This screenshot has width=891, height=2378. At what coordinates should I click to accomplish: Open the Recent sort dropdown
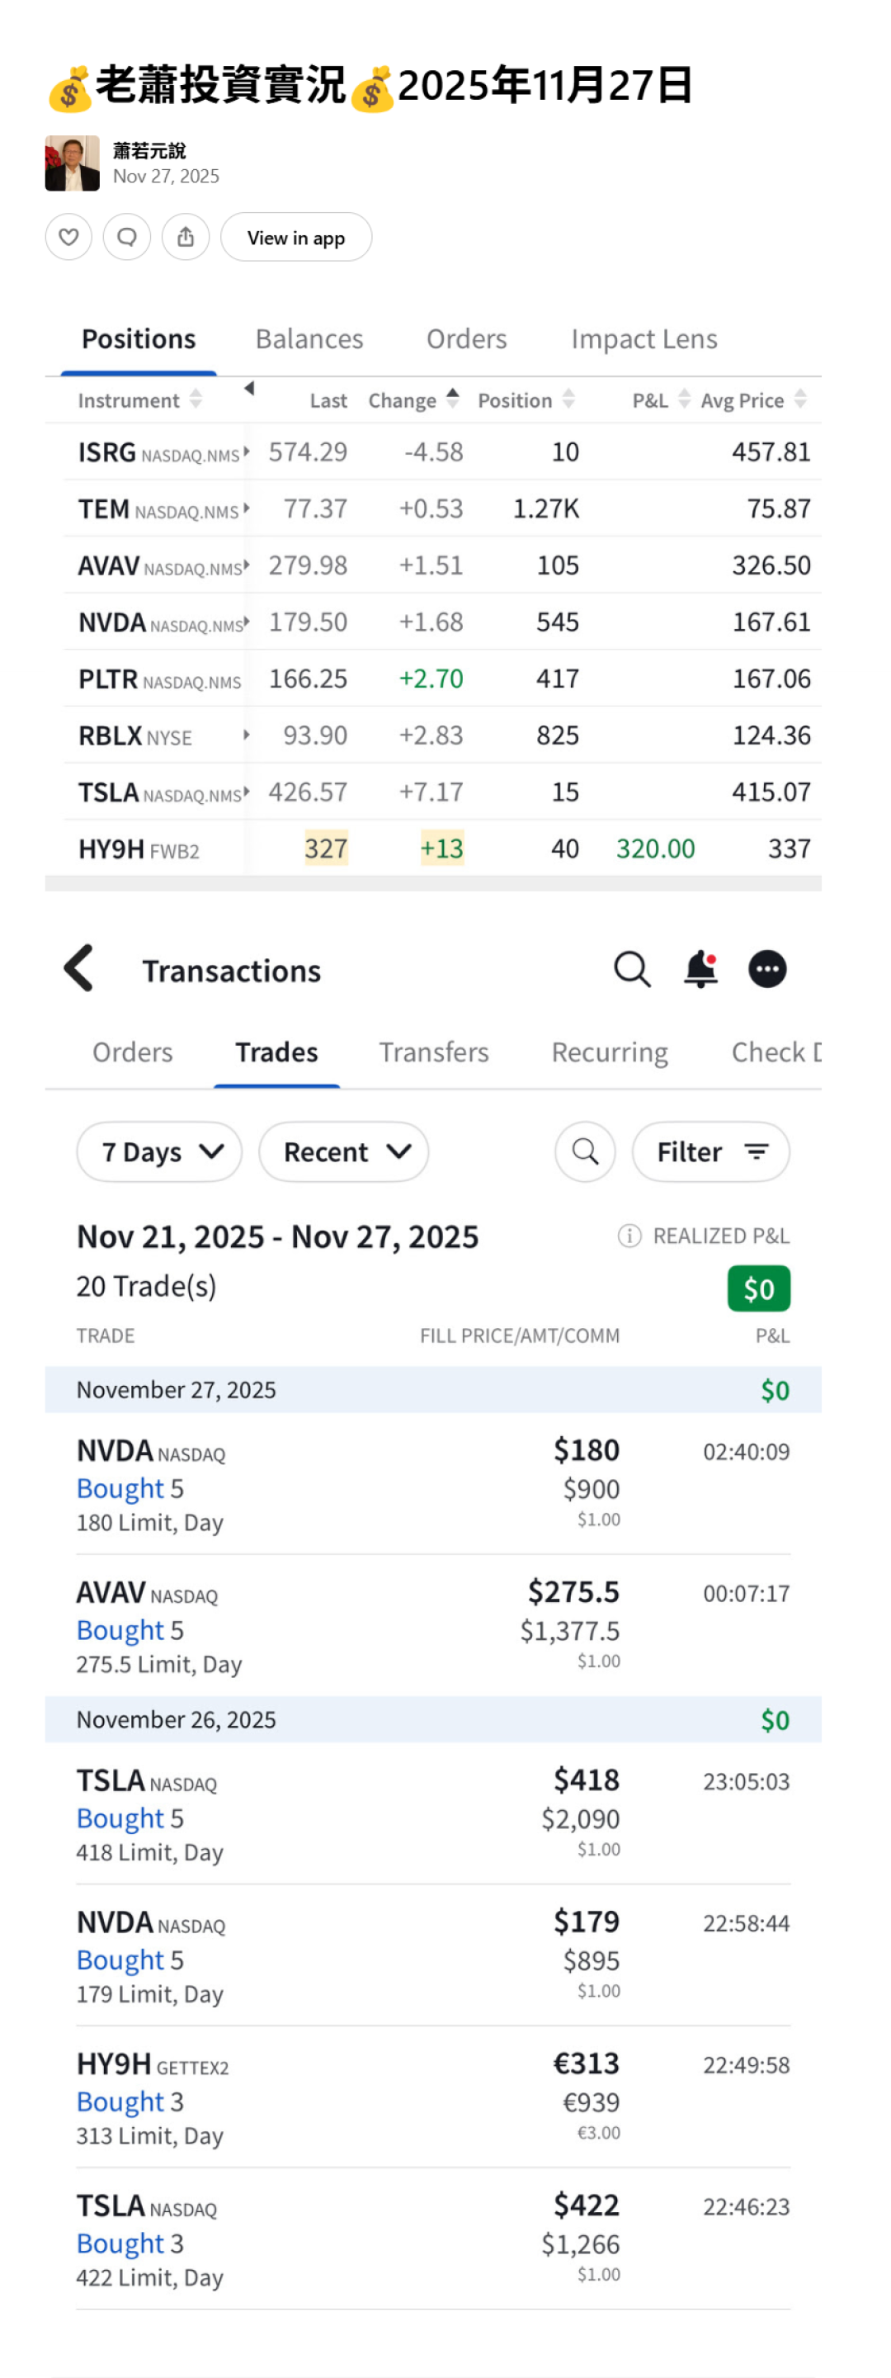344,1152
